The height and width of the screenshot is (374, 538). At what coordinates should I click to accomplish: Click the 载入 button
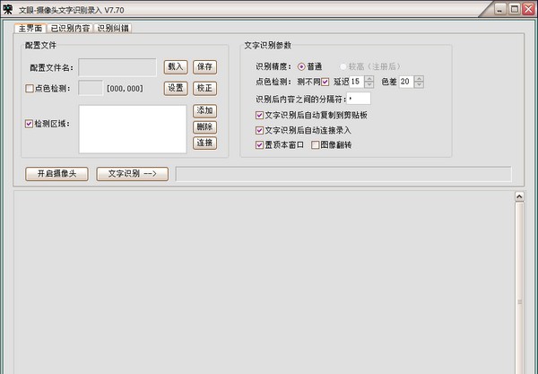(176, 67)
